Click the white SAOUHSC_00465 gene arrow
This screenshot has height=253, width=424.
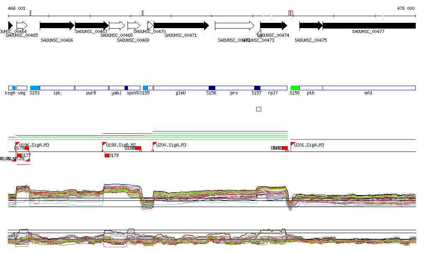[x=22, y=26]
